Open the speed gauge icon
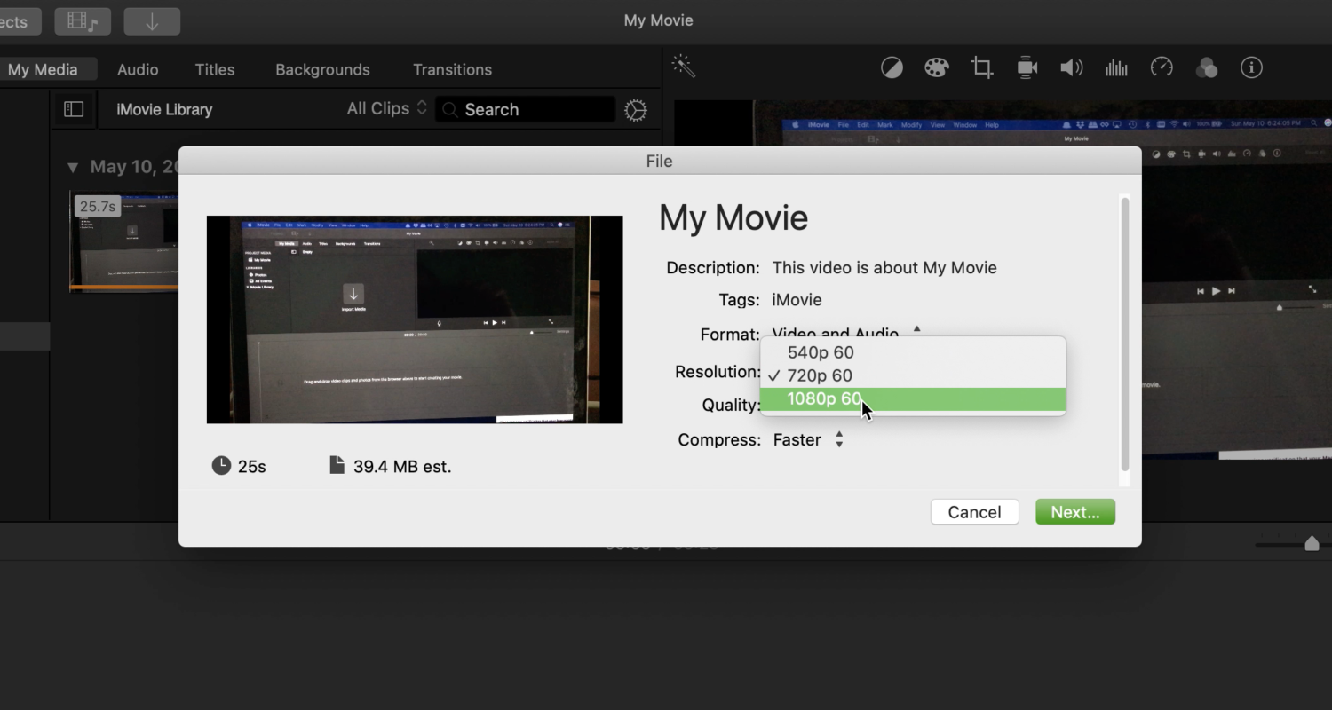Image resolution: width=1332 pixels, height=710 pixels. click(x=1162, y=67)
